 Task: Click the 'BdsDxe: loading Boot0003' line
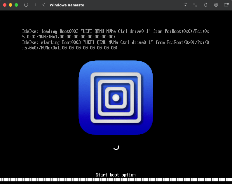pos(116,34)
